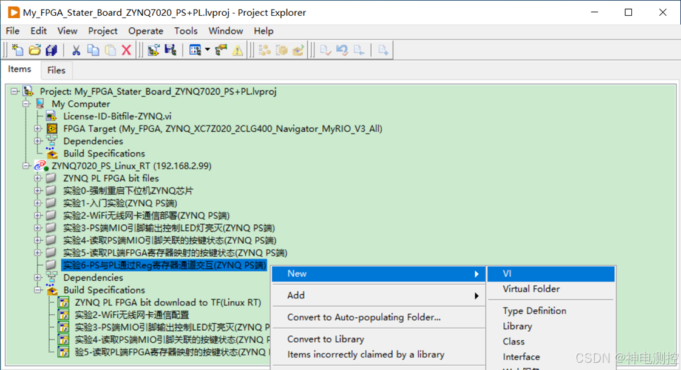Click the Save All toolbar icon
This screenshot has width=681, height=370.
click(x=52, y=50)
